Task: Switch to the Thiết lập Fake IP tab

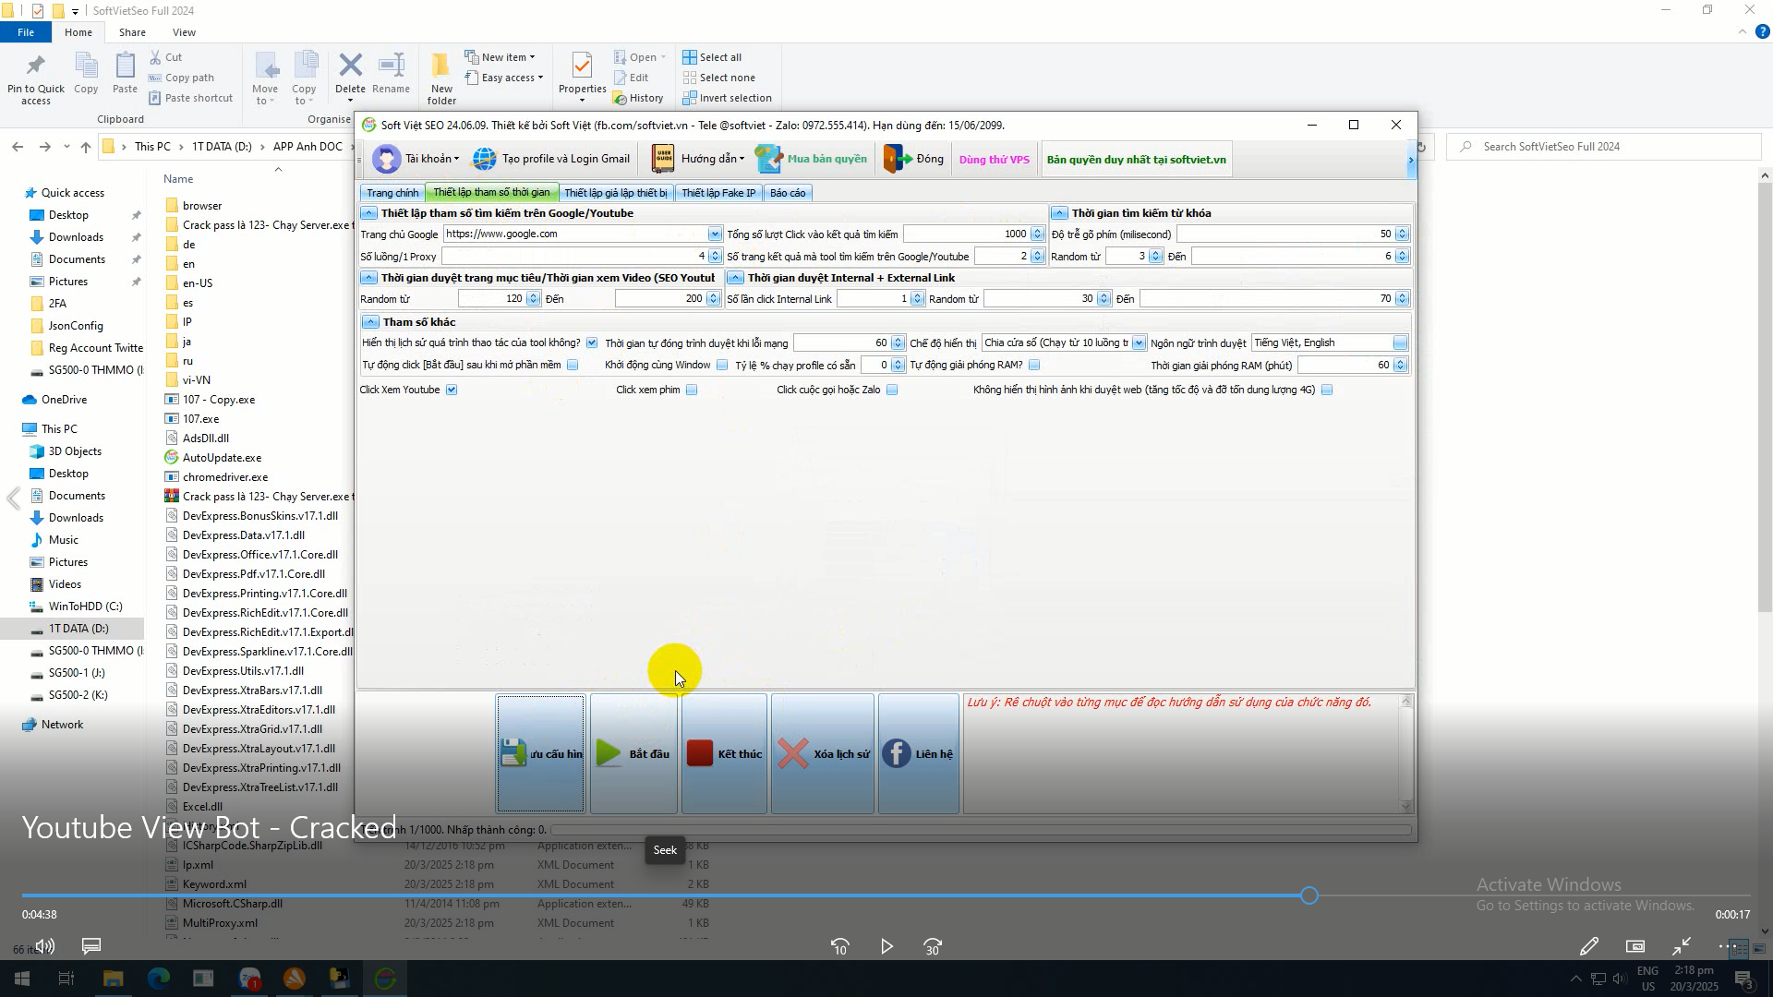Action: [x=718, y=193]
